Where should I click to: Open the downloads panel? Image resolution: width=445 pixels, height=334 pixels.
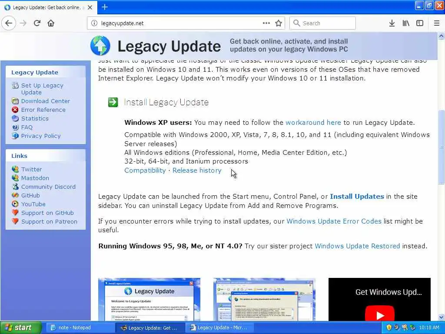[x=392, y=23]
